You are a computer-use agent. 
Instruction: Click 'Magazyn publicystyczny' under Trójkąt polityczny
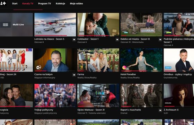tap(46, 113)
